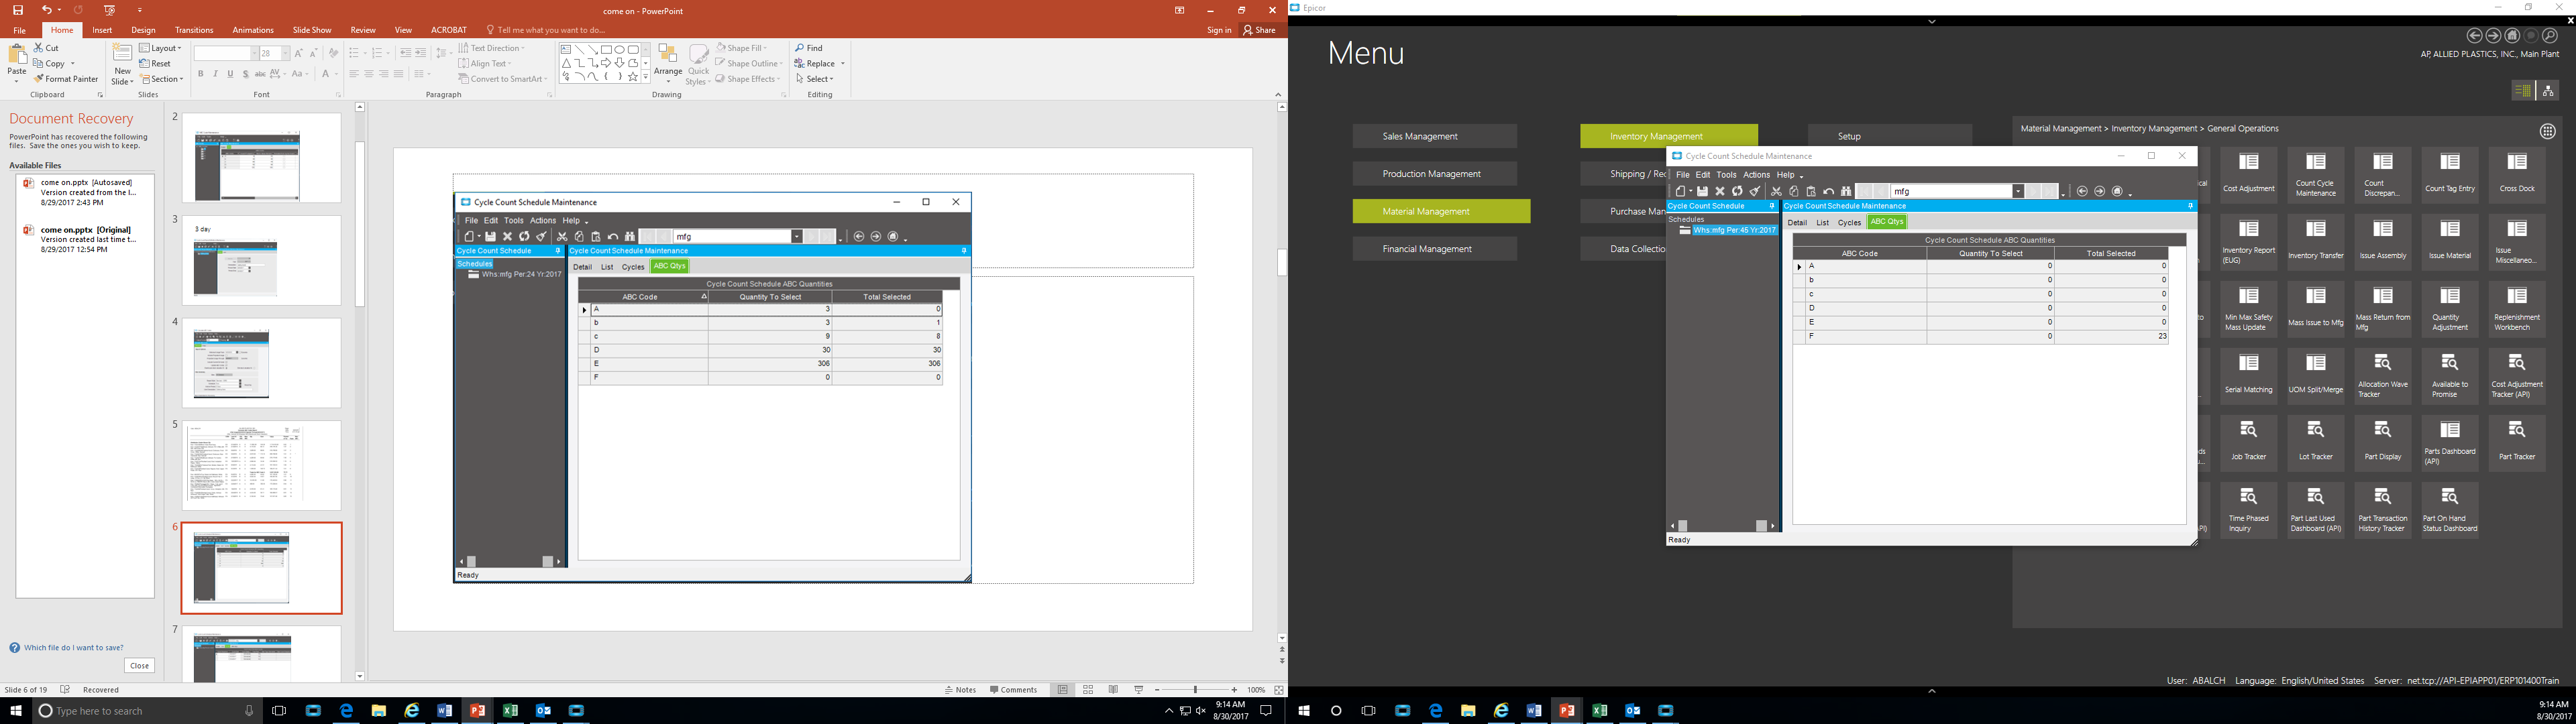
Task: Open the Count Tag Entry tile
Action: (x=2450, y=175)
